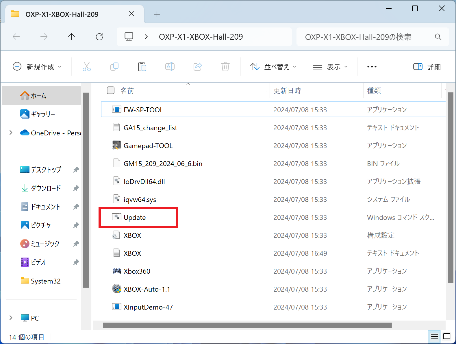Click the Delete trash can icon
The image size is (456, 344).
pyautogui.click(x=225, y=67)
